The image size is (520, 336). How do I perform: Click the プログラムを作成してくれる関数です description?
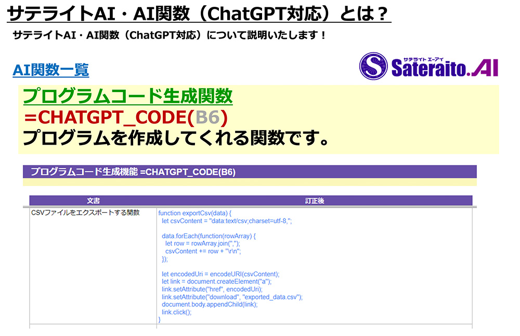pos(176,139)
